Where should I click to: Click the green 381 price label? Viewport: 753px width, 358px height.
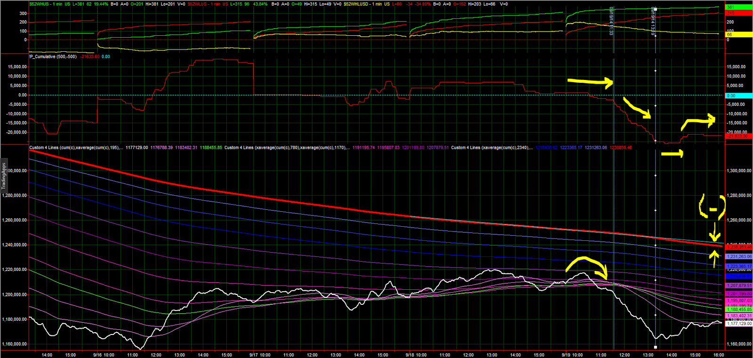coord(738,7)
